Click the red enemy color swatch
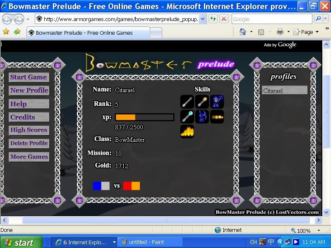This screenshot has height=248, width=331. (127, 186)
